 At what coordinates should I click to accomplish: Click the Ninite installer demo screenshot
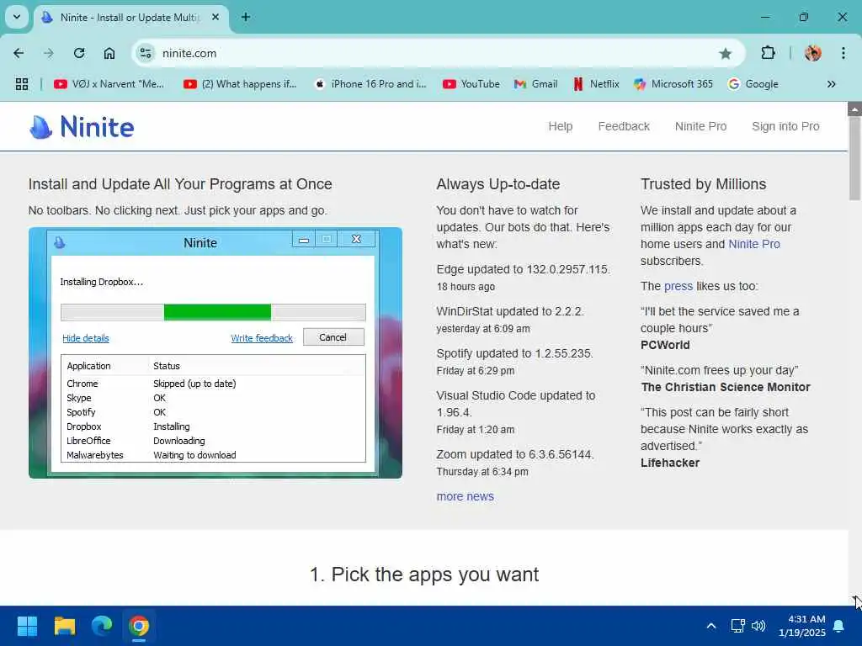point(215,352)
